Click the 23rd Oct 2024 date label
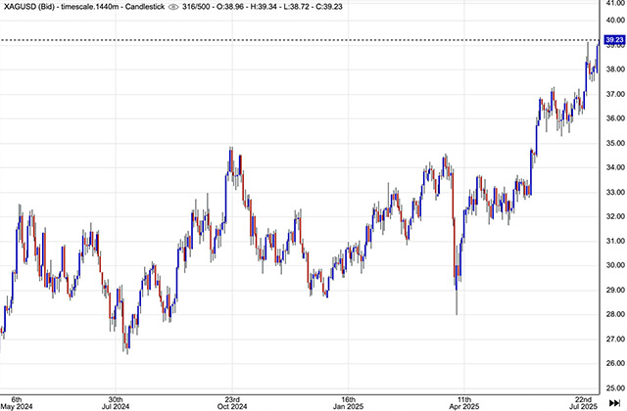Viewport: 627px width, 411px height. pos(231,400)
